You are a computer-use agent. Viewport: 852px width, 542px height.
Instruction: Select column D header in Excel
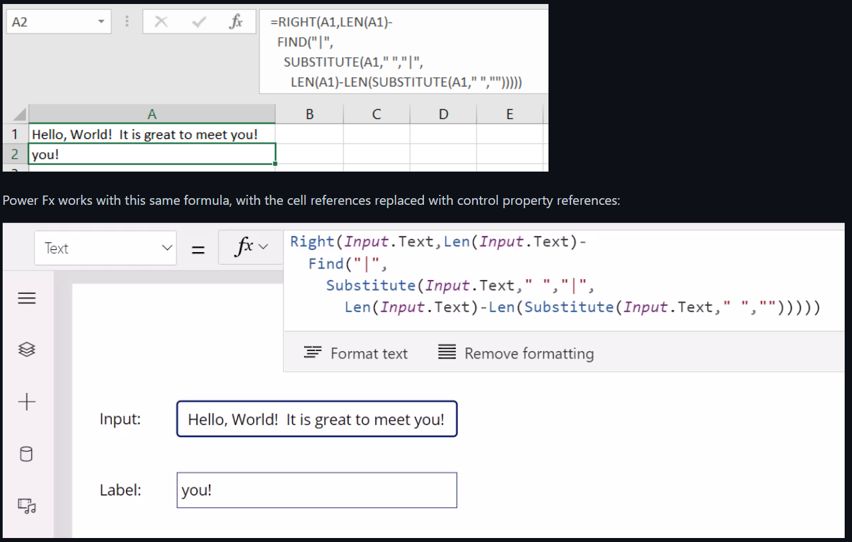click(443, 114)
